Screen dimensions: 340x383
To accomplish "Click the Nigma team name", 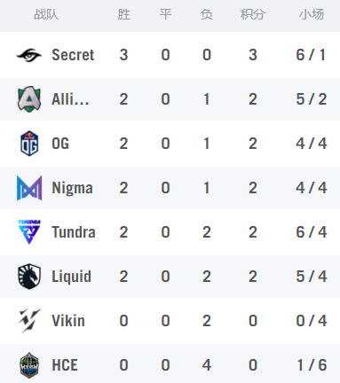I will (72, 188).
